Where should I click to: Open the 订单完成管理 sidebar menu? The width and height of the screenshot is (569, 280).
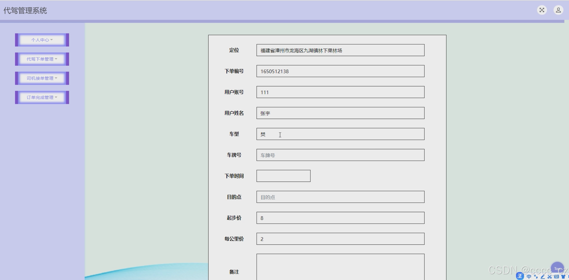tap(42, 97)
